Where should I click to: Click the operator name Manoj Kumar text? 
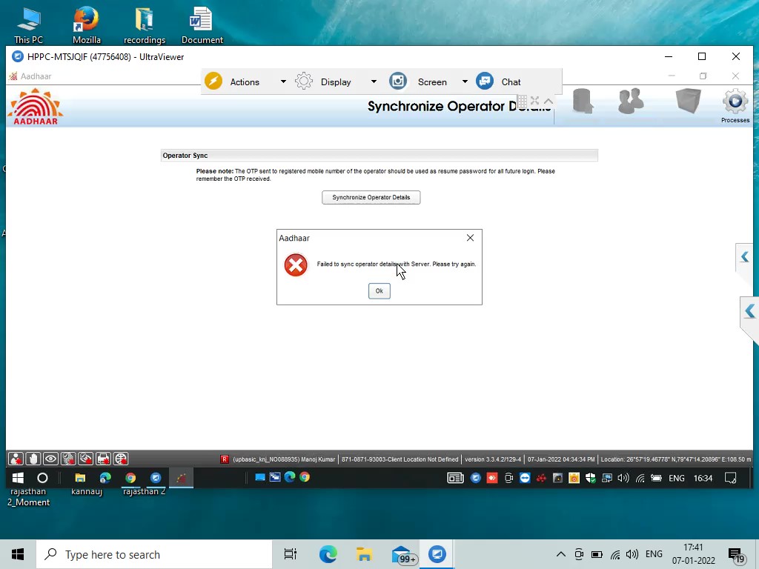pos(317,459)
